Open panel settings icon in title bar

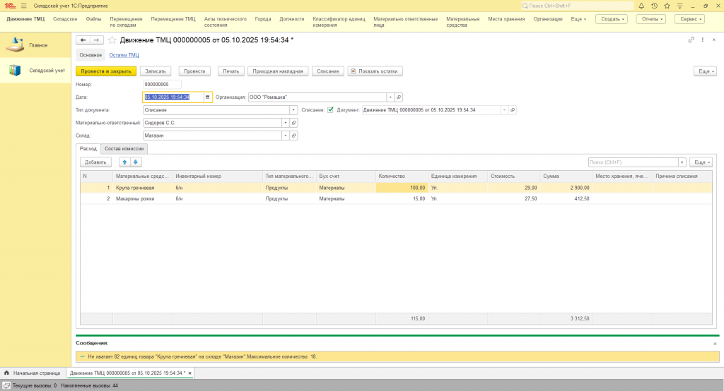pos(679,6)
